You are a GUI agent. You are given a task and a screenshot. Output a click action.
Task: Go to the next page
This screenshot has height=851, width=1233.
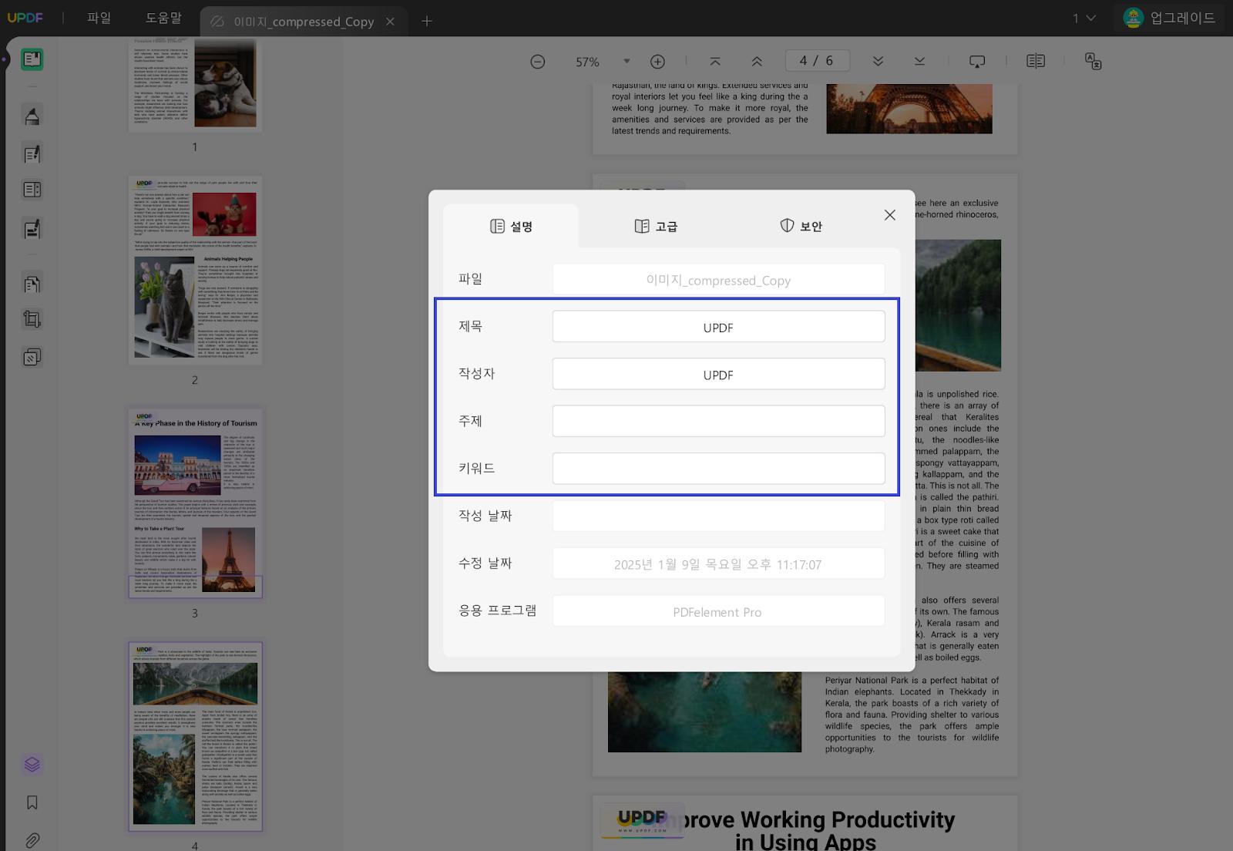point(878,61)
